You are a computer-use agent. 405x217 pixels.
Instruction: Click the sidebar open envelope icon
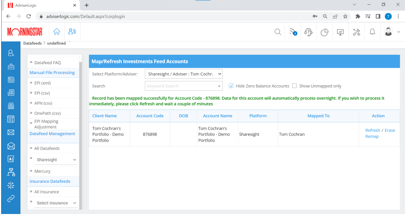point(11,146)
